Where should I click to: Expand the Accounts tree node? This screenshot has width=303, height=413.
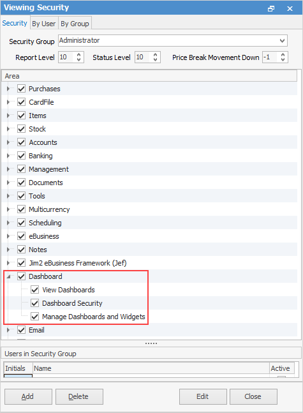coord(8,142)
